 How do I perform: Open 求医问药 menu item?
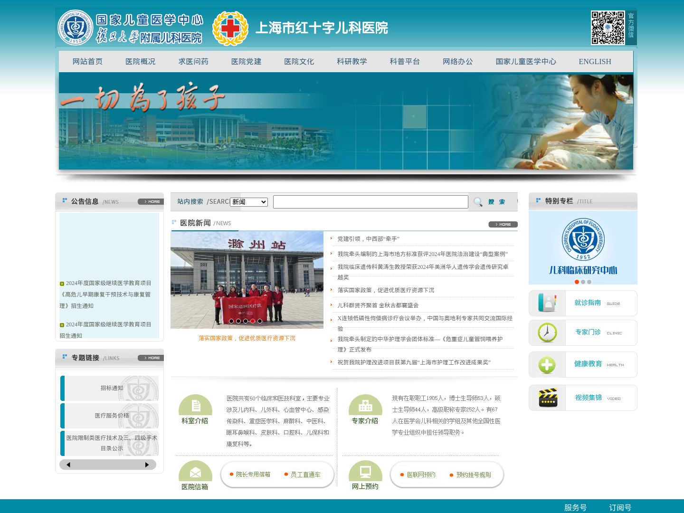pyautogui.click(x=193, y=61)
